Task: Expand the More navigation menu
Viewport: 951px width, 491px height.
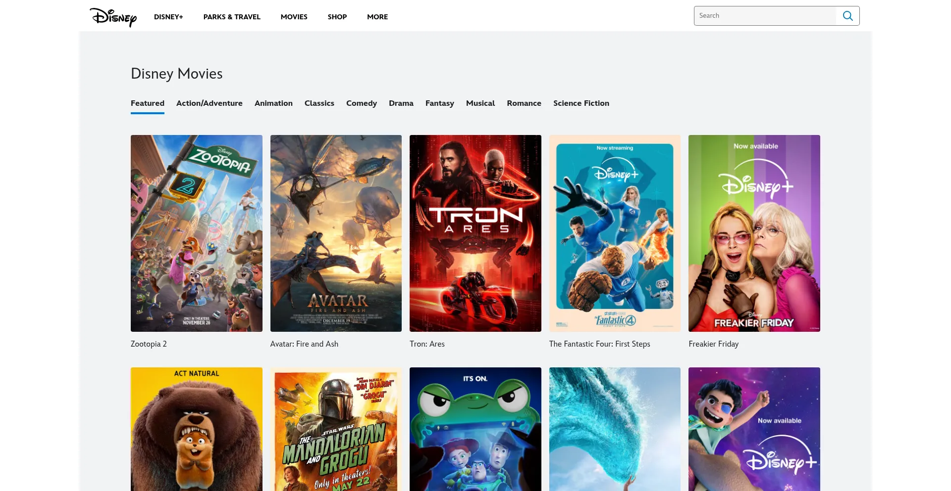Action: 377,17
